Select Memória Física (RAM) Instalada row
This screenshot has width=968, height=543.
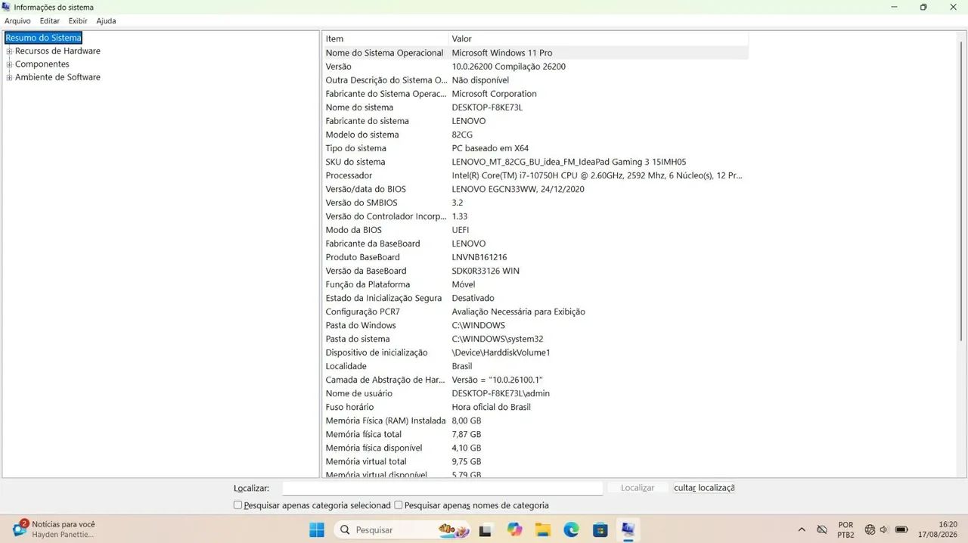click(x=535, y=420)
